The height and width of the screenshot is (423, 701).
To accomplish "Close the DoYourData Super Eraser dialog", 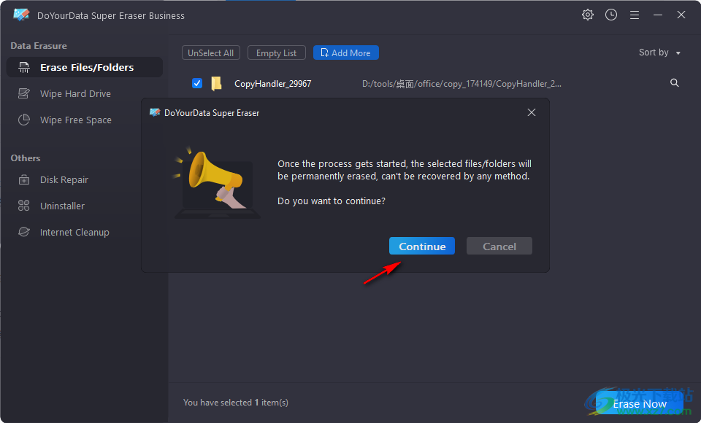I will pos(531,112).
